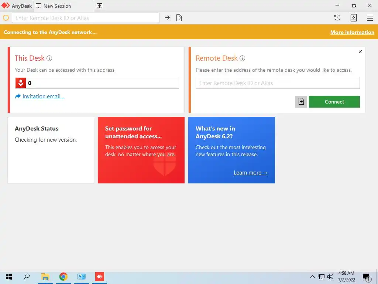Switch to the New Session tab
Screen dimensions: 378x284
click(64, 6)
